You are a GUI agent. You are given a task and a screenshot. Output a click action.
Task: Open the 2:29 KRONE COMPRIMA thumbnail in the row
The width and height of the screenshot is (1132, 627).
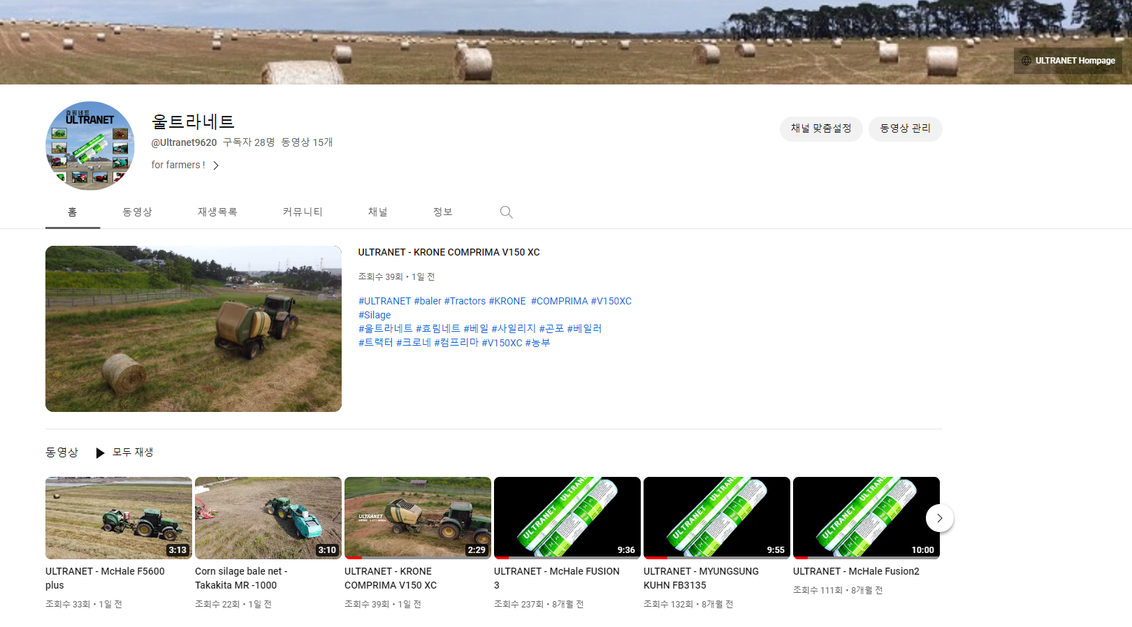(418, 518)
